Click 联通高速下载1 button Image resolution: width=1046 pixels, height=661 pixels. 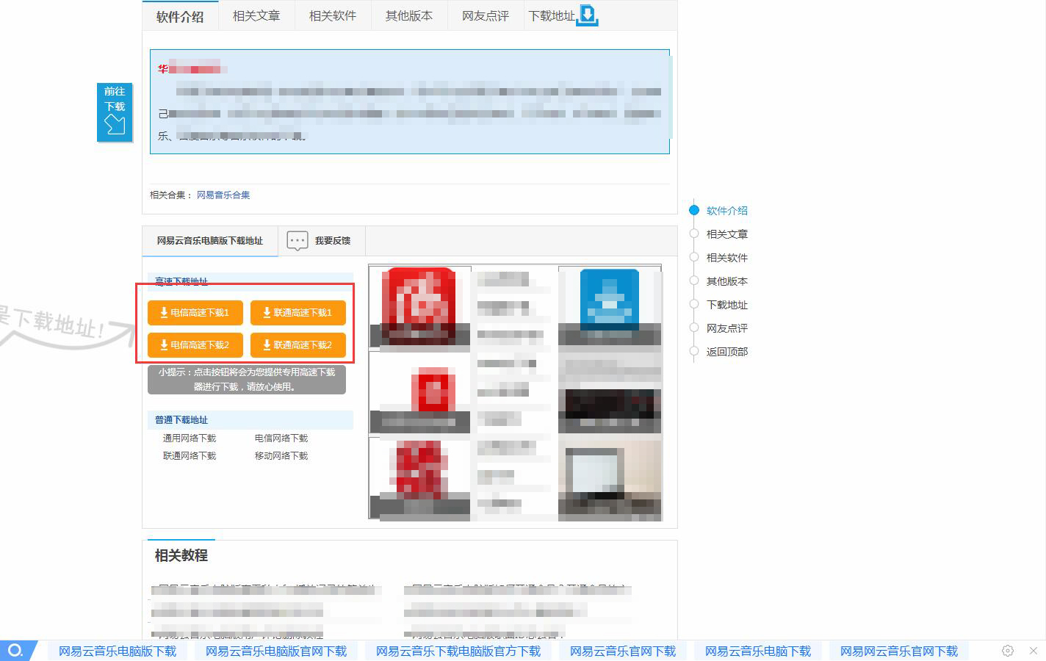click(298, 313)
